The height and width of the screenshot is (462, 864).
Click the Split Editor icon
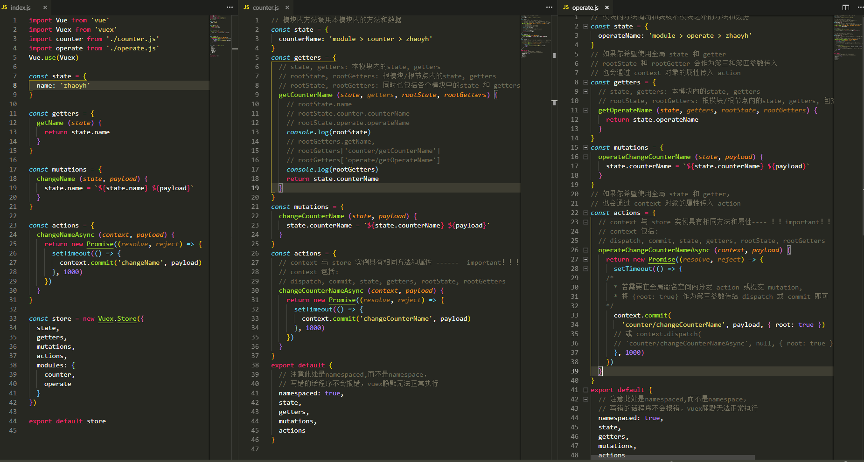point(846,7)
